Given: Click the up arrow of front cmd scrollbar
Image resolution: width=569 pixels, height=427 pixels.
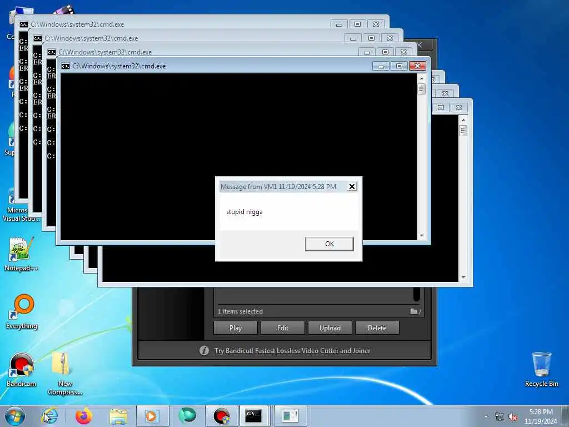Looking at the screenshot, I should (x=421, y=78).
